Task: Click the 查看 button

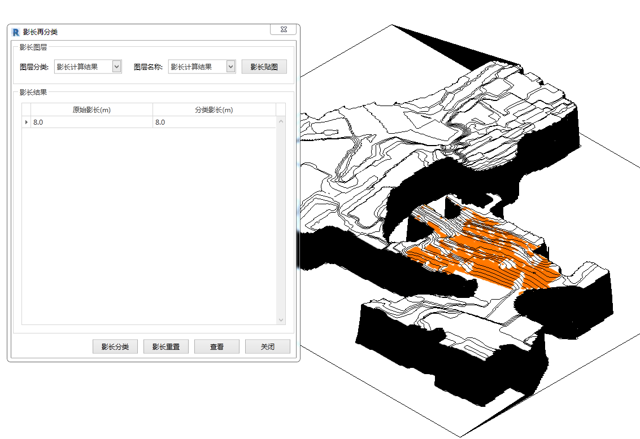Action: click(x=217, y=346)
